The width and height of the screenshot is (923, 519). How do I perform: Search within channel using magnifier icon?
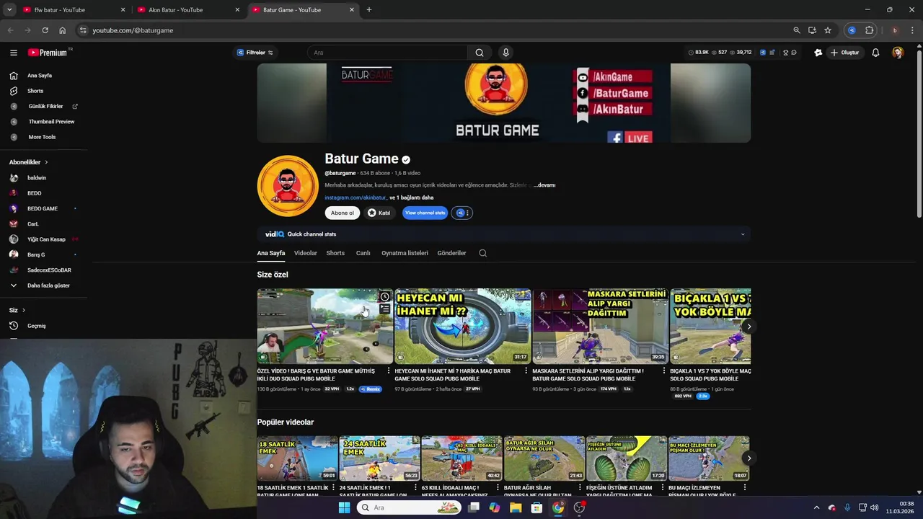pyautogui.click(x=483, y=253)
